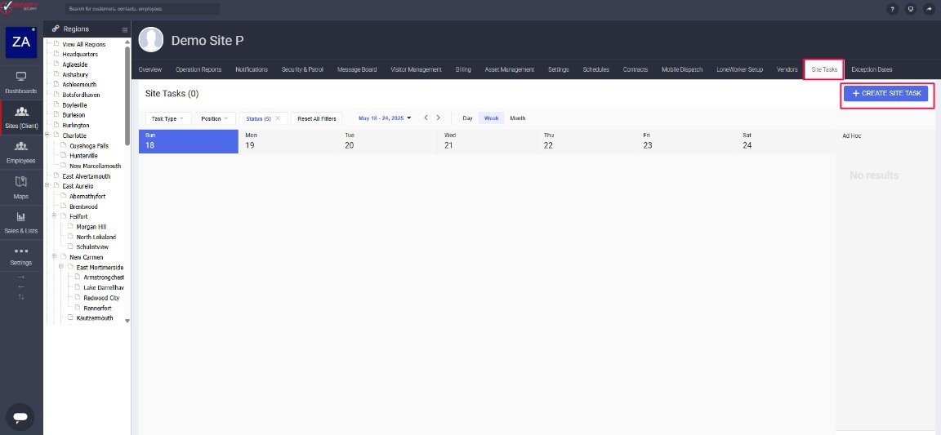Clear the Status (5) filter with X
This screenshot has height=435, width=941.
click(x=278, y=118)
